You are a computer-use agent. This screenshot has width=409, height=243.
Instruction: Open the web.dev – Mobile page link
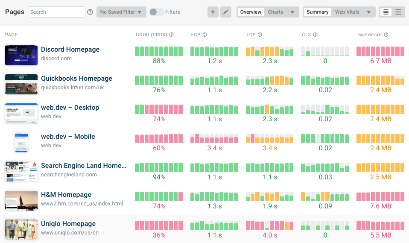click(x=68, y=137)
